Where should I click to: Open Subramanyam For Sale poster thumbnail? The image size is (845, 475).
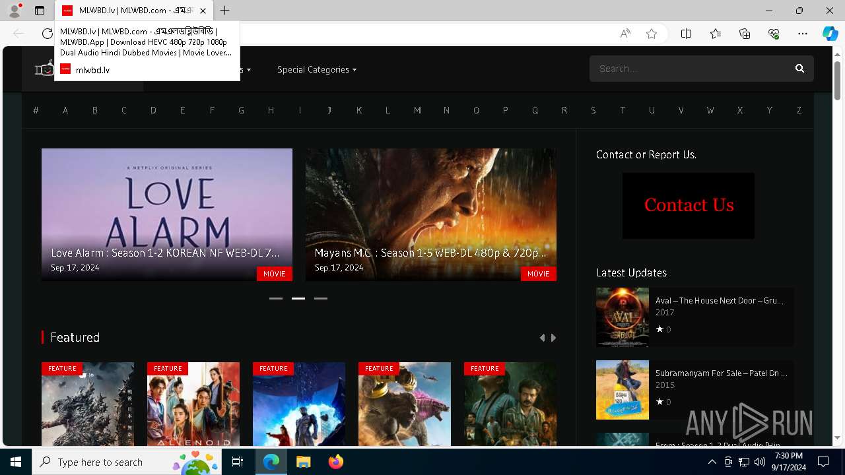click(x=623, y=390)
